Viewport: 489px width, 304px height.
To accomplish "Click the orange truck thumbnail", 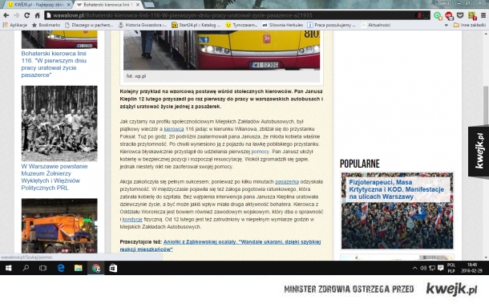I will 59,225.
